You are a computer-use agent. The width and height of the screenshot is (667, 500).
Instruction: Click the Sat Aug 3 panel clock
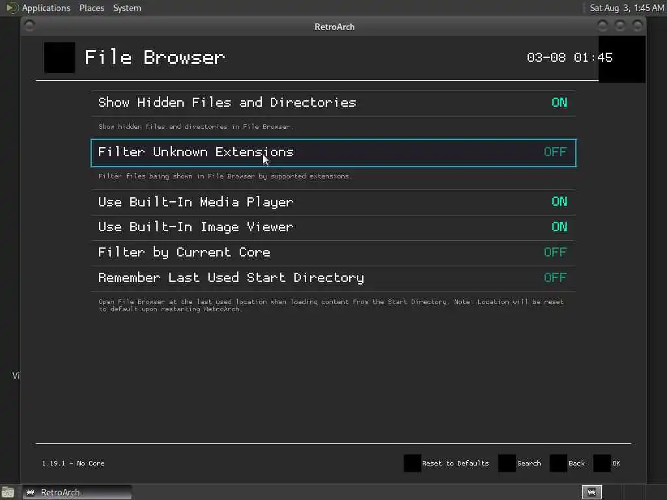627,8
